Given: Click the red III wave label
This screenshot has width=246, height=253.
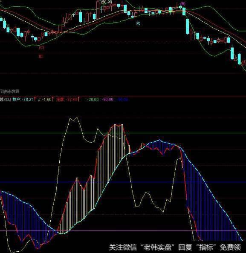Looking at the screenshot, I should (41, 56).
